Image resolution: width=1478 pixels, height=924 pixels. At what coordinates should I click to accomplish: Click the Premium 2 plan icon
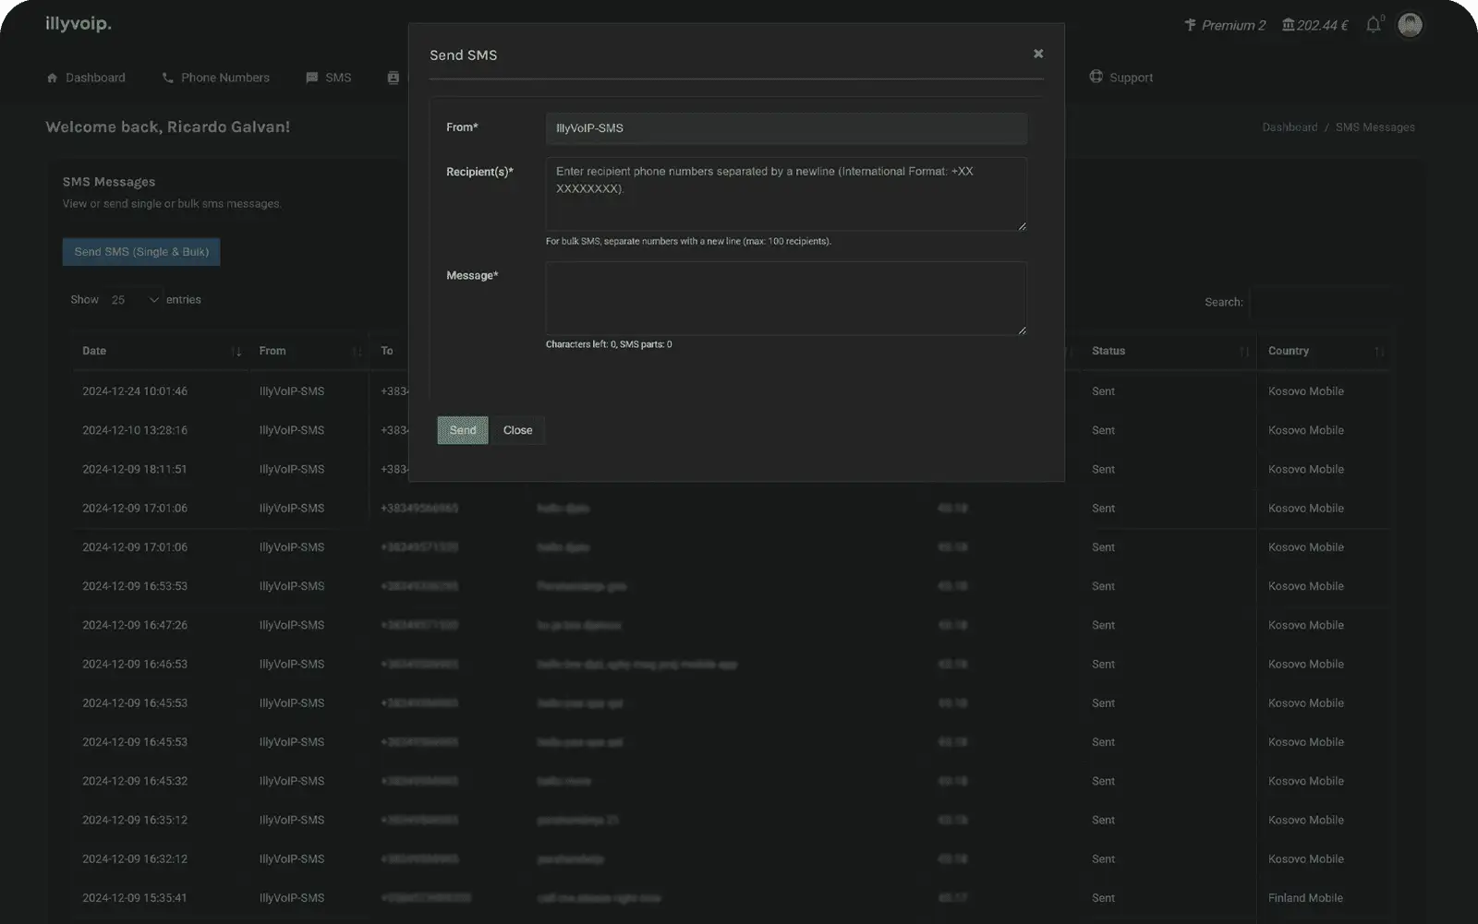(1191, 25)
